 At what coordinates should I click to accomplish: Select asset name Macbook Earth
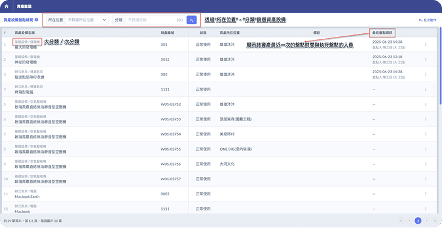point(27,197)
